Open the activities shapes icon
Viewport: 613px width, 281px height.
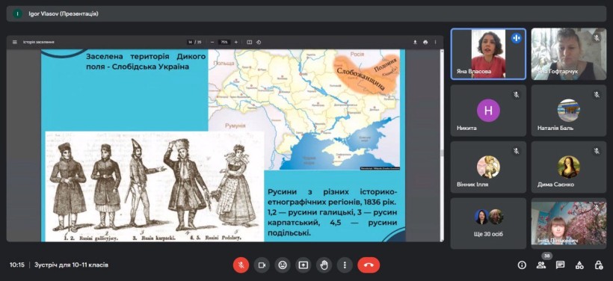pos(579,265)
